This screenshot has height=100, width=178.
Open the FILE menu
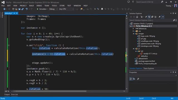3,6
